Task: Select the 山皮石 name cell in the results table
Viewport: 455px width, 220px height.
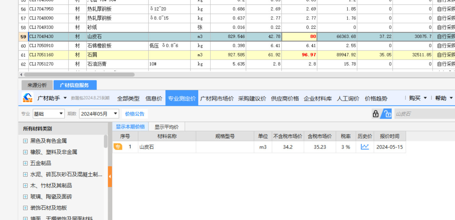Action: [x=167, y=147]
